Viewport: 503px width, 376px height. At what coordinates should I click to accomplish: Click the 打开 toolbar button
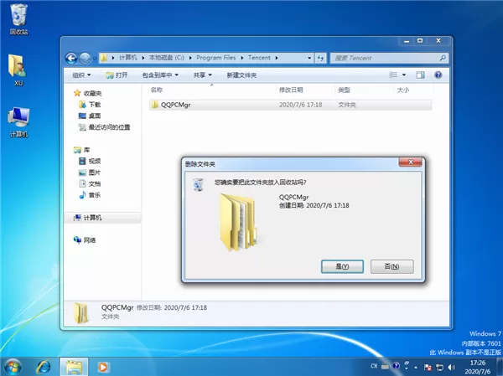[x=117, y=75]
